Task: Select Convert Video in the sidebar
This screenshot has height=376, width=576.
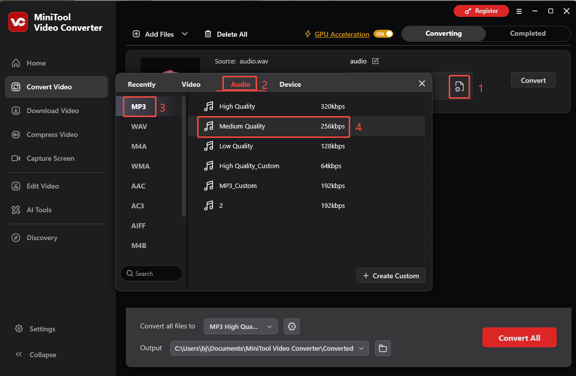Action: click(56, 87)
